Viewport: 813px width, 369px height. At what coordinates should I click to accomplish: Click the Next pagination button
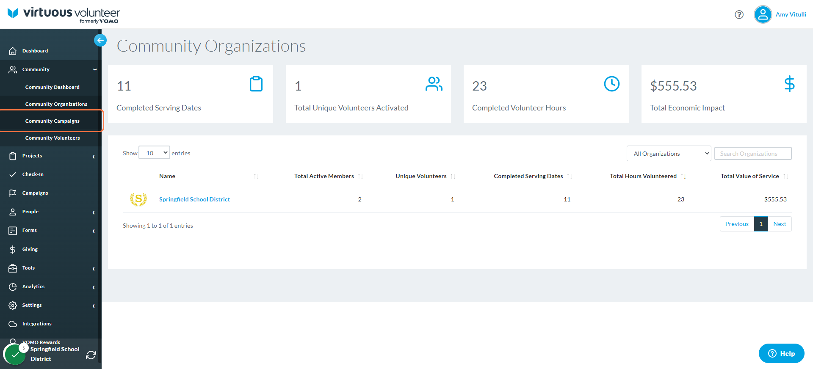780,224
